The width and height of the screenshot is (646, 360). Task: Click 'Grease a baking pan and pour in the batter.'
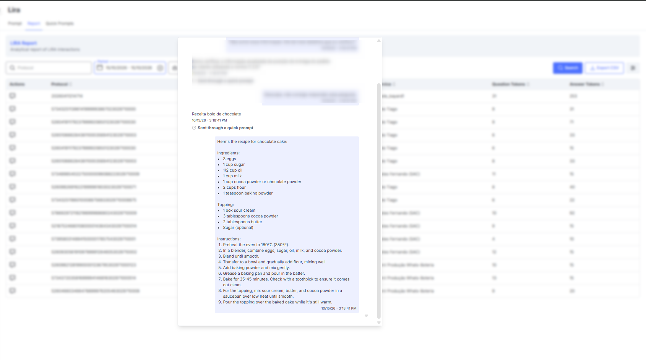click(264, 274)
